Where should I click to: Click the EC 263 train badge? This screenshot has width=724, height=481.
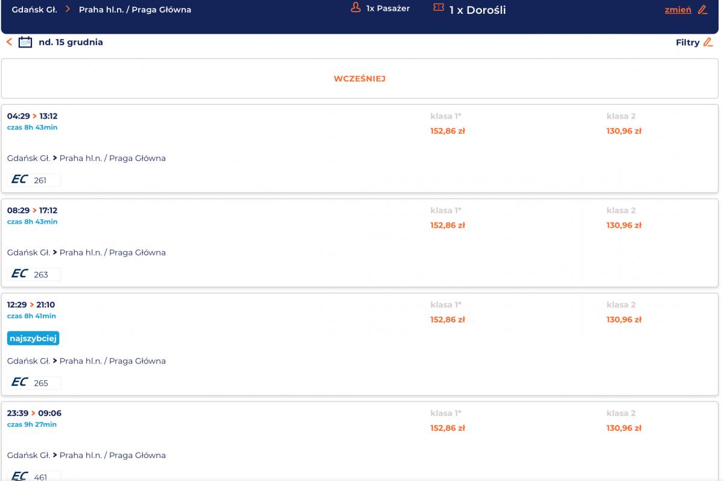tap(34, 274)
